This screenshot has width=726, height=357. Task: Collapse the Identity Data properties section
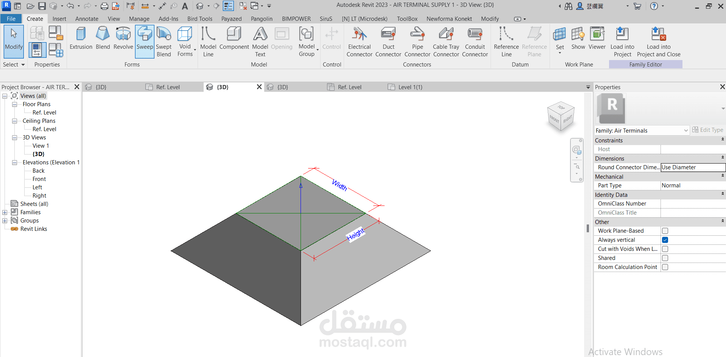722,194
